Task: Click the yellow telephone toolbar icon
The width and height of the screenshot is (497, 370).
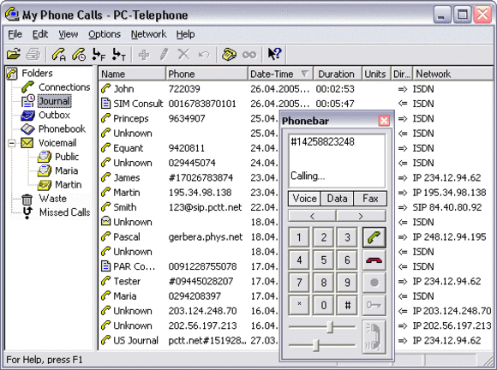Action: [229, 55]
